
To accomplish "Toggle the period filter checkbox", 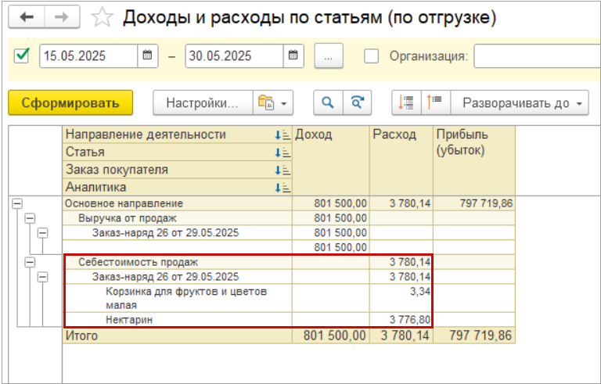I will point(23,56).
